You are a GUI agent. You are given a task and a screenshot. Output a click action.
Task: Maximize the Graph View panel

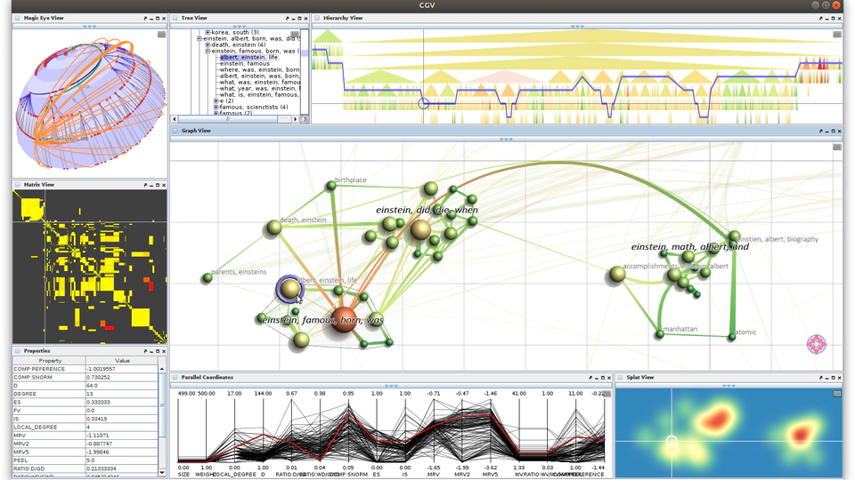[x=834, y=131]
